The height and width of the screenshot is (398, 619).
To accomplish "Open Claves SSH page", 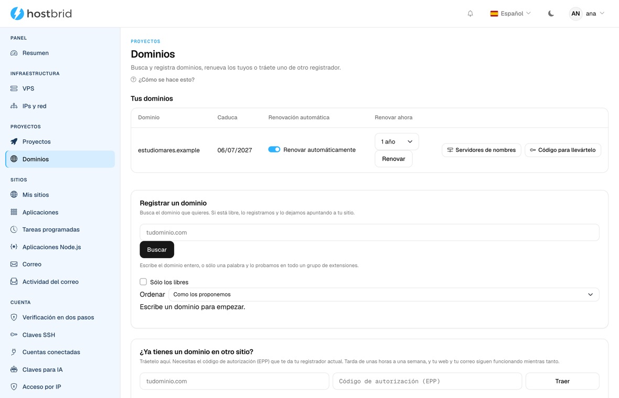I will coord(60,335).
